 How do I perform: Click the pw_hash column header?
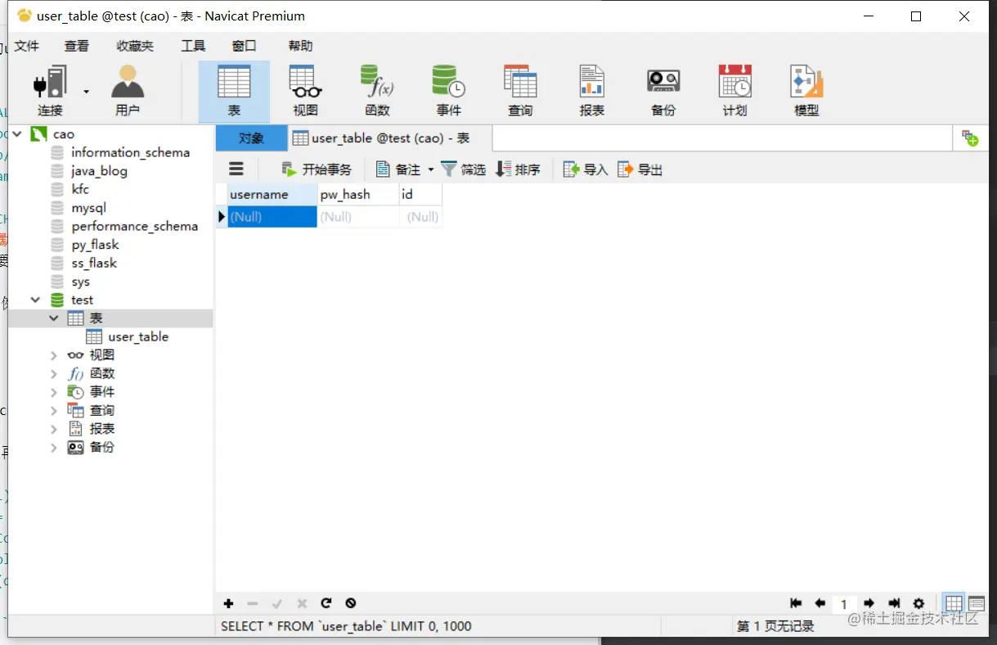[x=357, y=195]
